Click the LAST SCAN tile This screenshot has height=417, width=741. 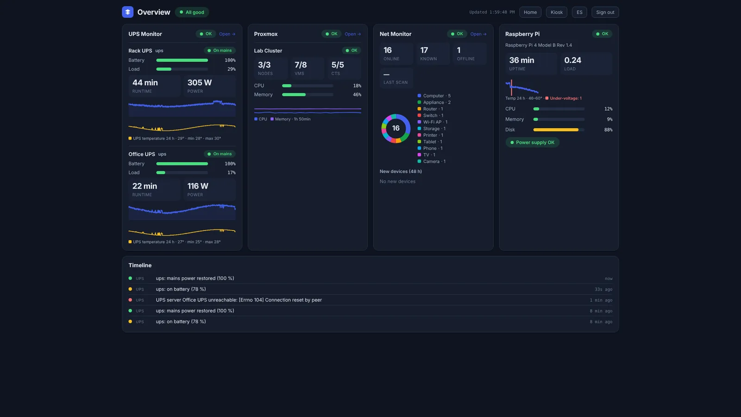click(396, 78)
